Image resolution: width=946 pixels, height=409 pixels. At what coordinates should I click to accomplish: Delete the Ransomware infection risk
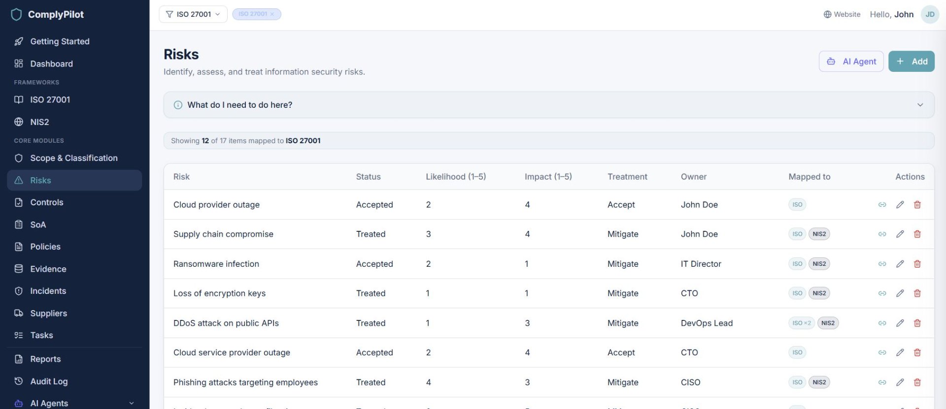click(x=917, y=264)
